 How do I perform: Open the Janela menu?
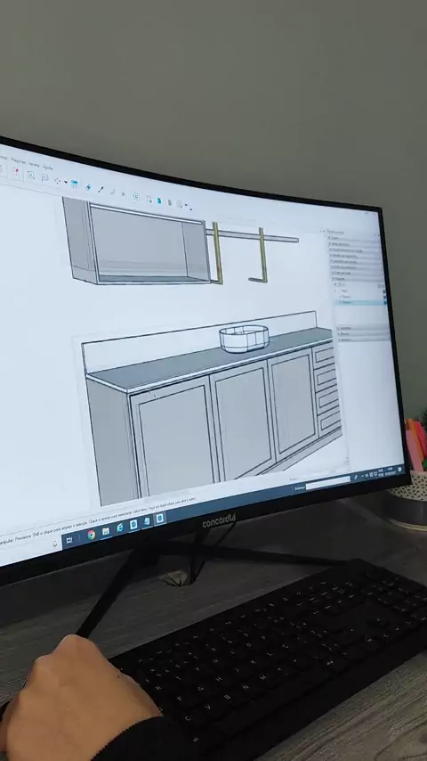coord(34,165)
